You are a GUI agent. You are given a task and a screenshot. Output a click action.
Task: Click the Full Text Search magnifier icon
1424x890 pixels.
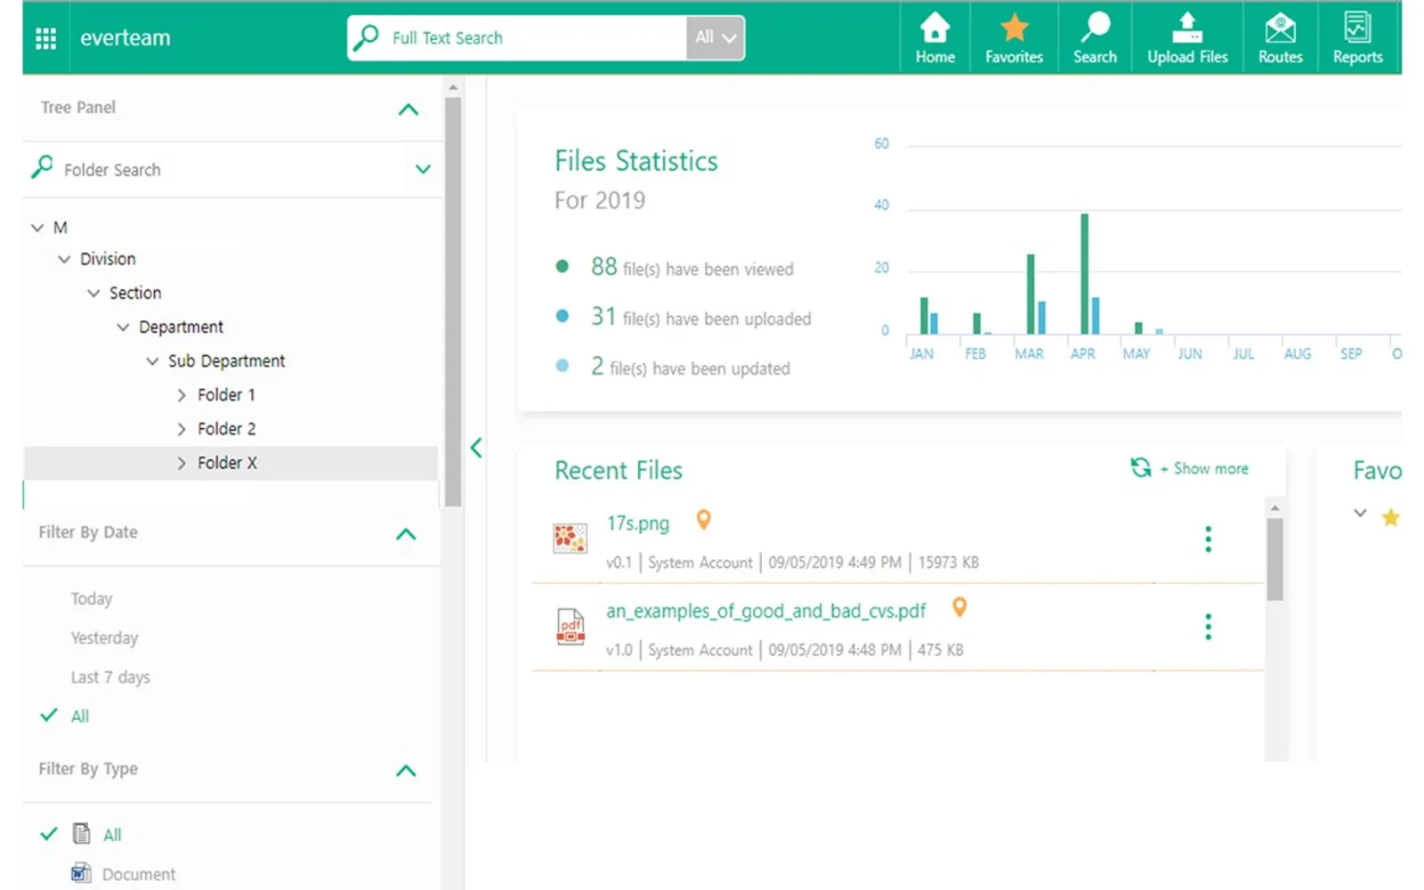(x=366, y=37)
